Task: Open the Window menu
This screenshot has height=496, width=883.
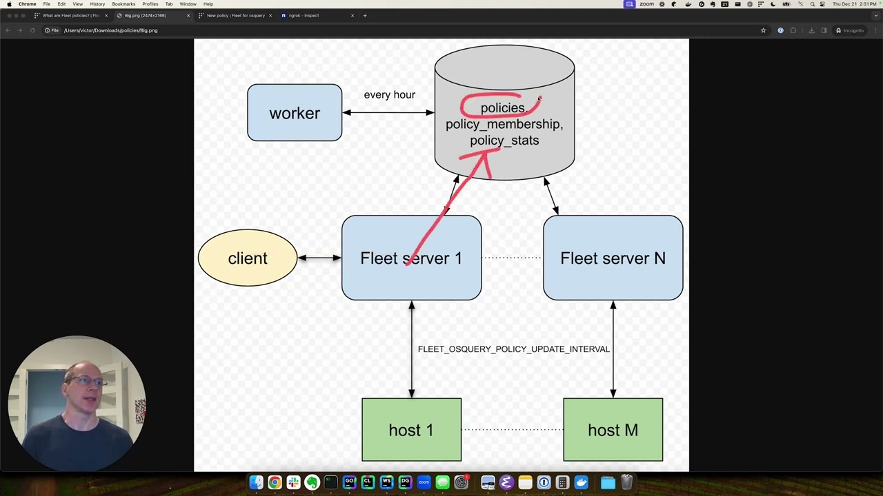Action: tap(188, 4)
